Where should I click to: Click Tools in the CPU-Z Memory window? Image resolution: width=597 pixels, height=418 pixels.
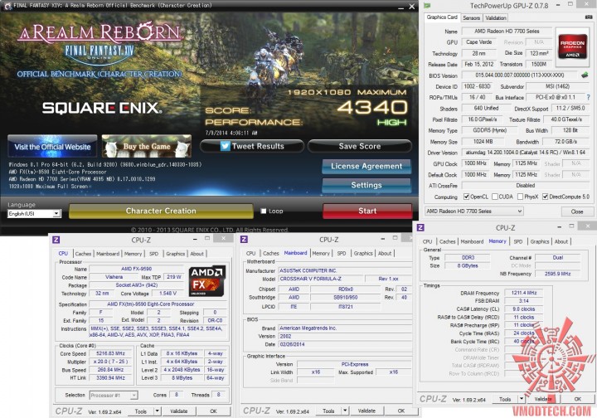505,399
